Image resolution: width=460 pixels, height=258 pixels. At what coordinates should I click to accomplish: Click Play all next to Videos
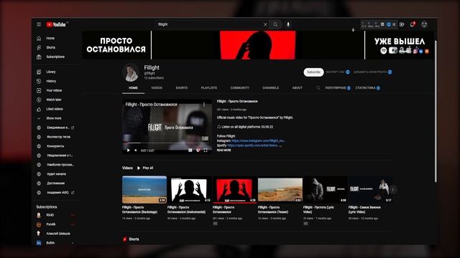point(145,168)
